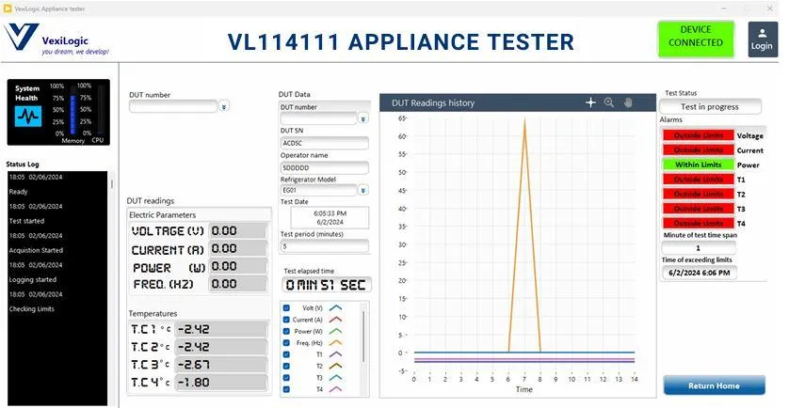Click the Volt (V) plot line icon

tap(335, 307)
